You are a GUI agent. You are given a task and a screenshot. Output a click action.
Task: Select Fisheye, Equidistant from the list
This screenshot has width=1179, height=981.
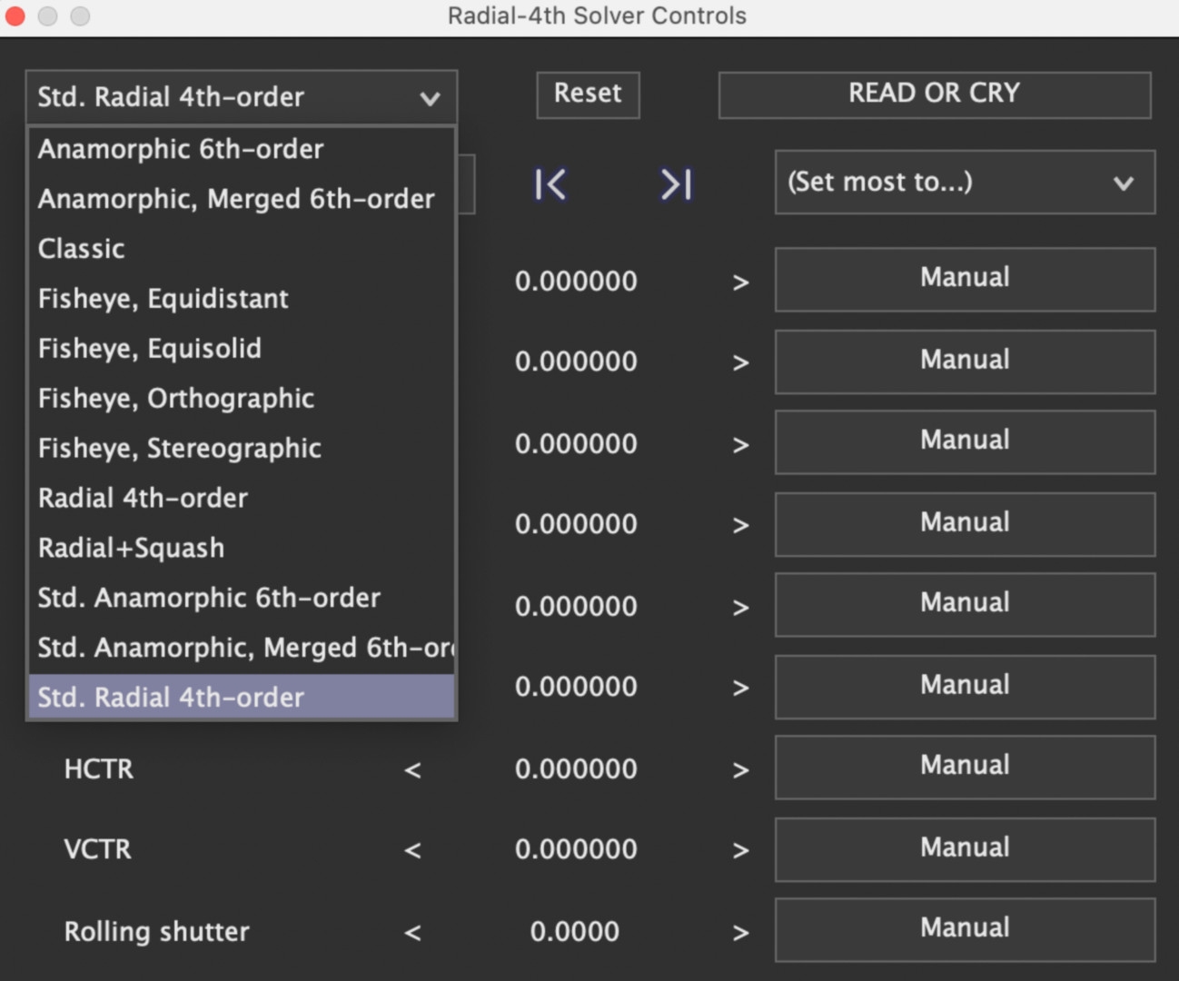(163, 299)
